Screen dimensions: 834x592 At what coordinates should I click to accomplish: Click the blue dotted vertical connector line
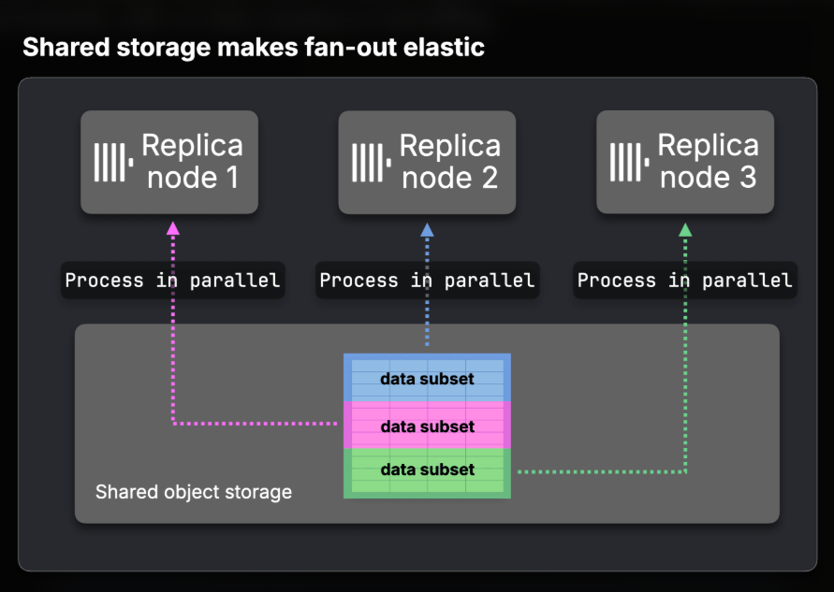(x=427, y=292)
